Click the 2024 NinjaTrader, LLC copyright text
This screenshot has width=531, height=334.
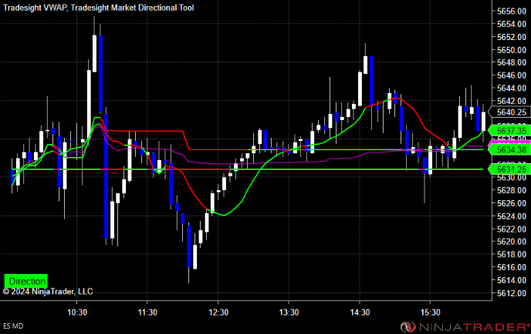point(48,292)
